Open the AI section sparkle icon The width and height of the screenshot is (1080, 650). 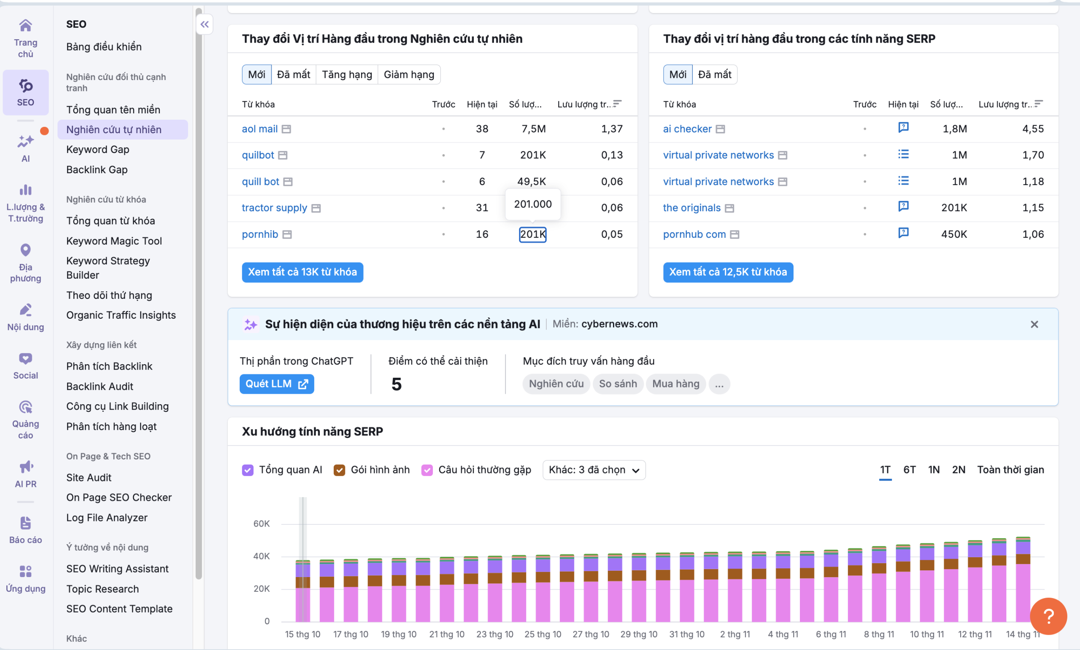(x=25, y=142)
